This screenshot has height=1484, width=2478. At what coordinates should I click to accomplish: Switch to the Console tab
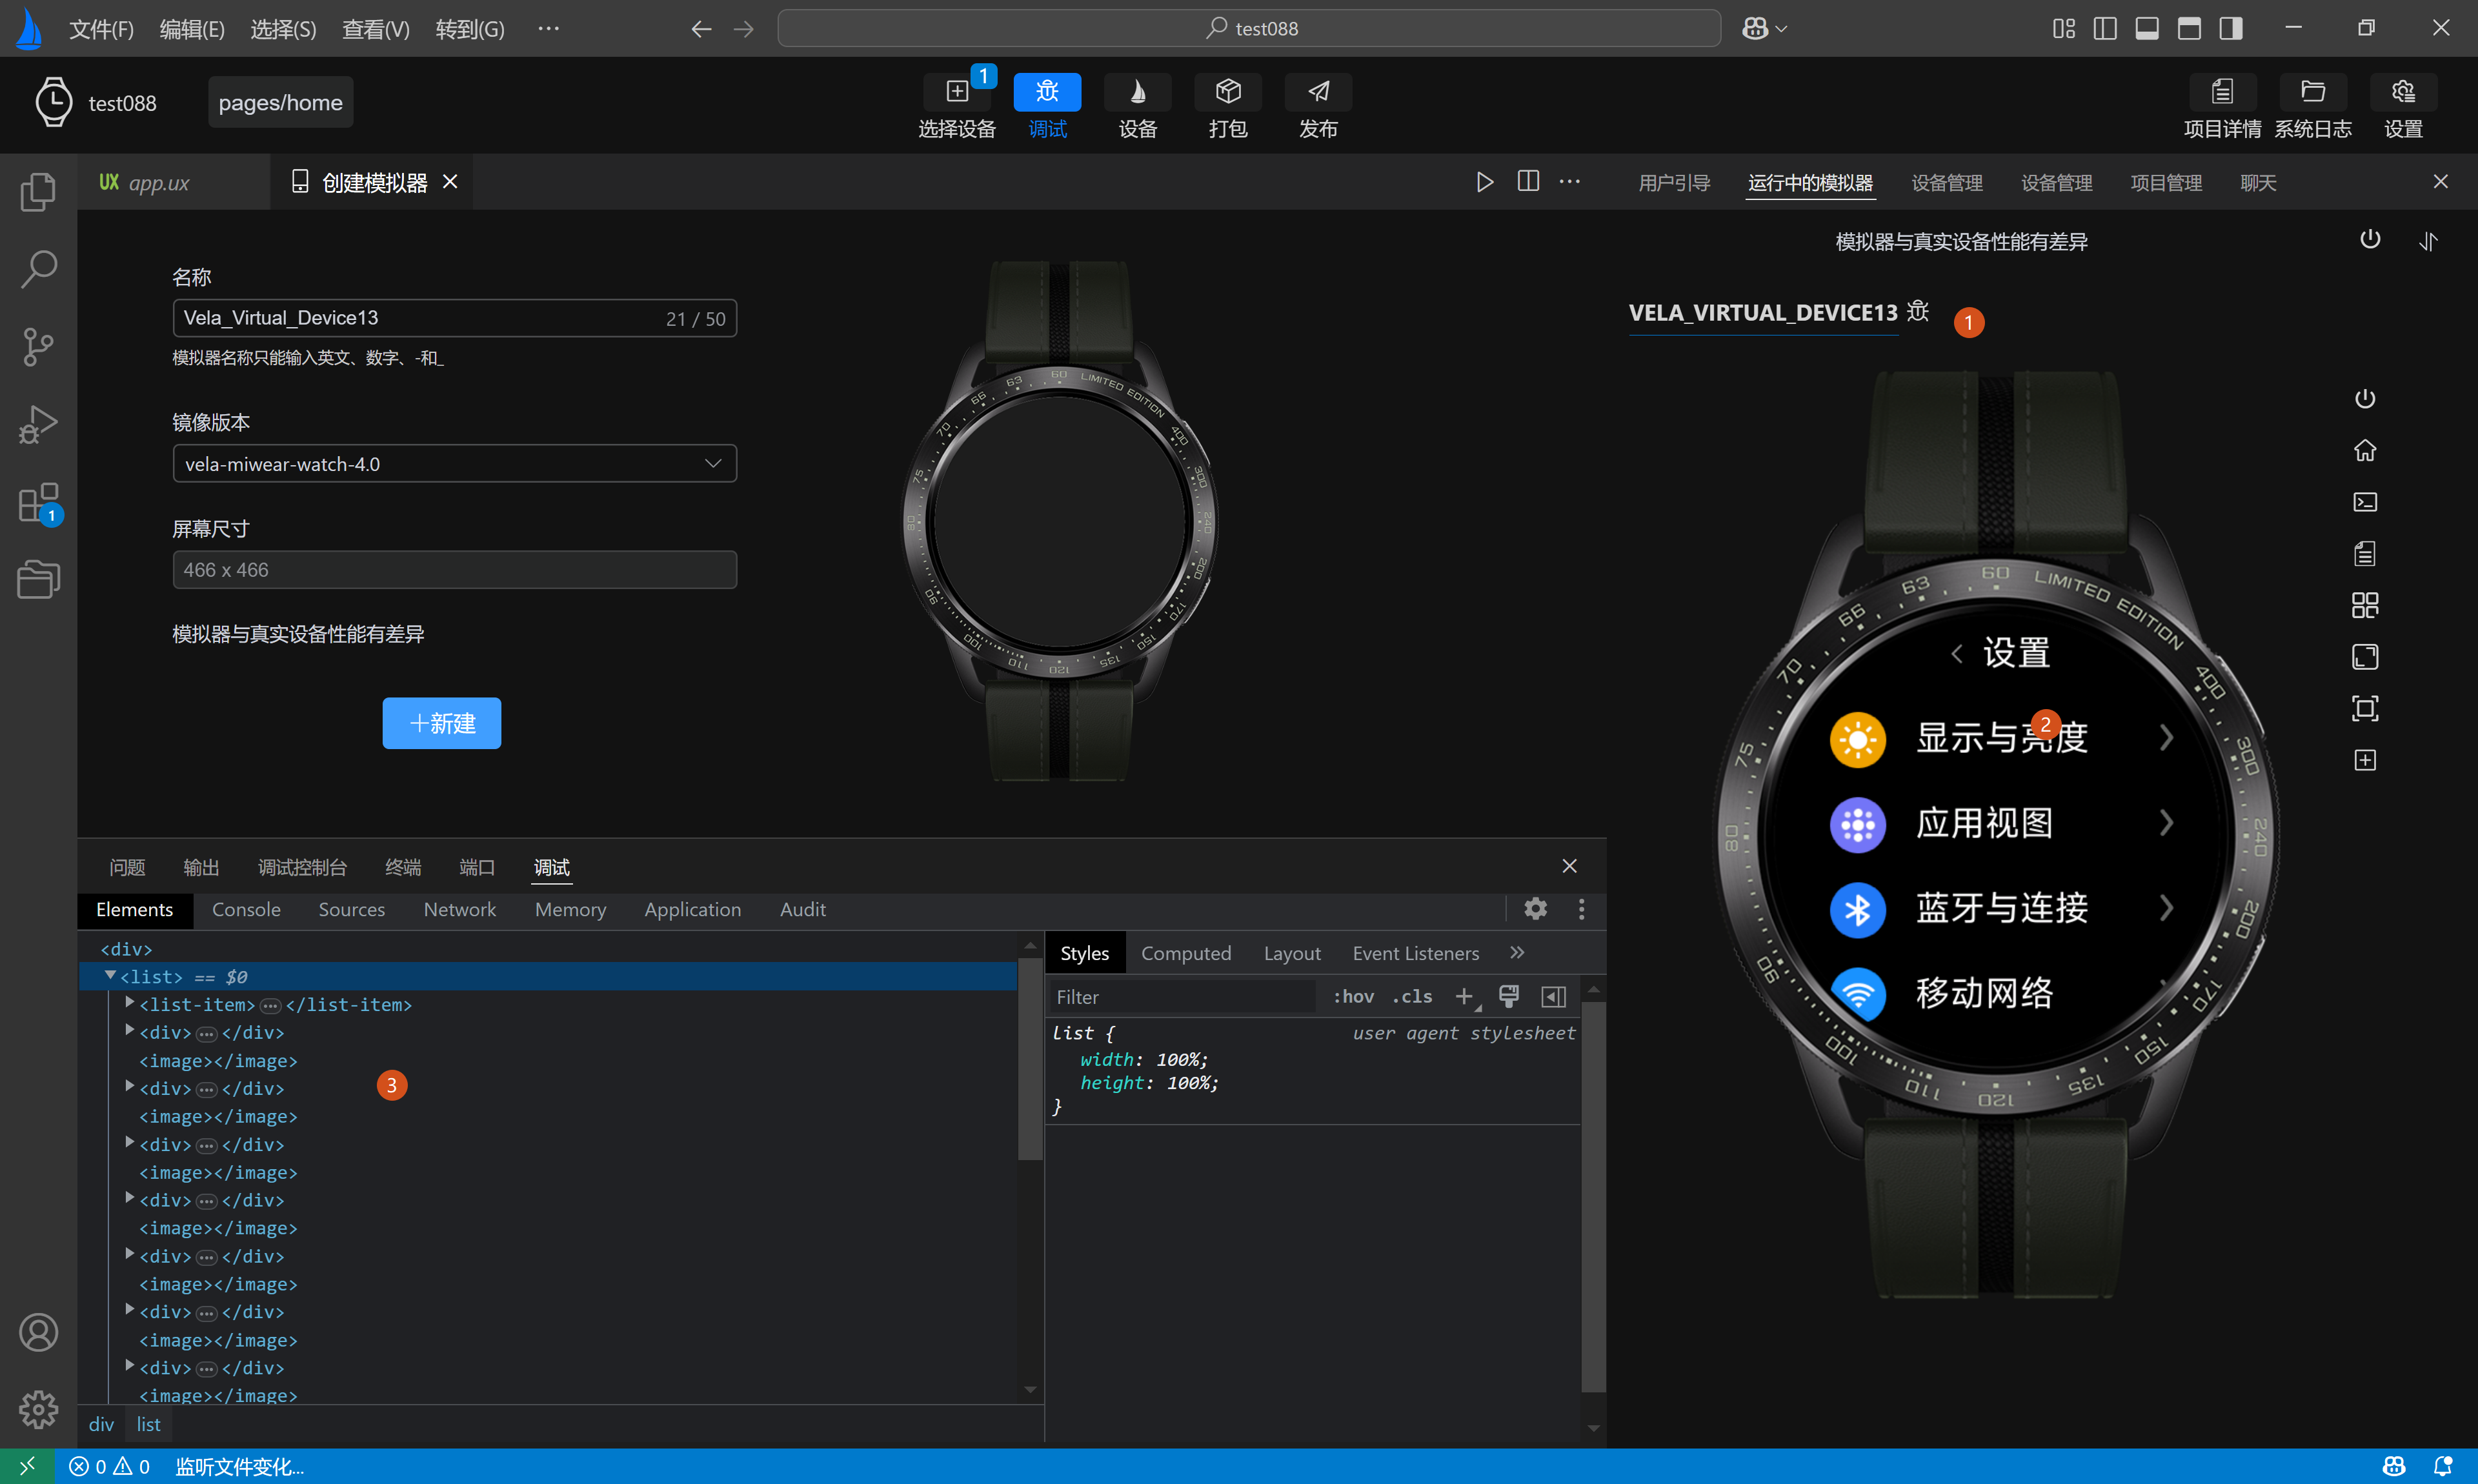pos(246,909)
